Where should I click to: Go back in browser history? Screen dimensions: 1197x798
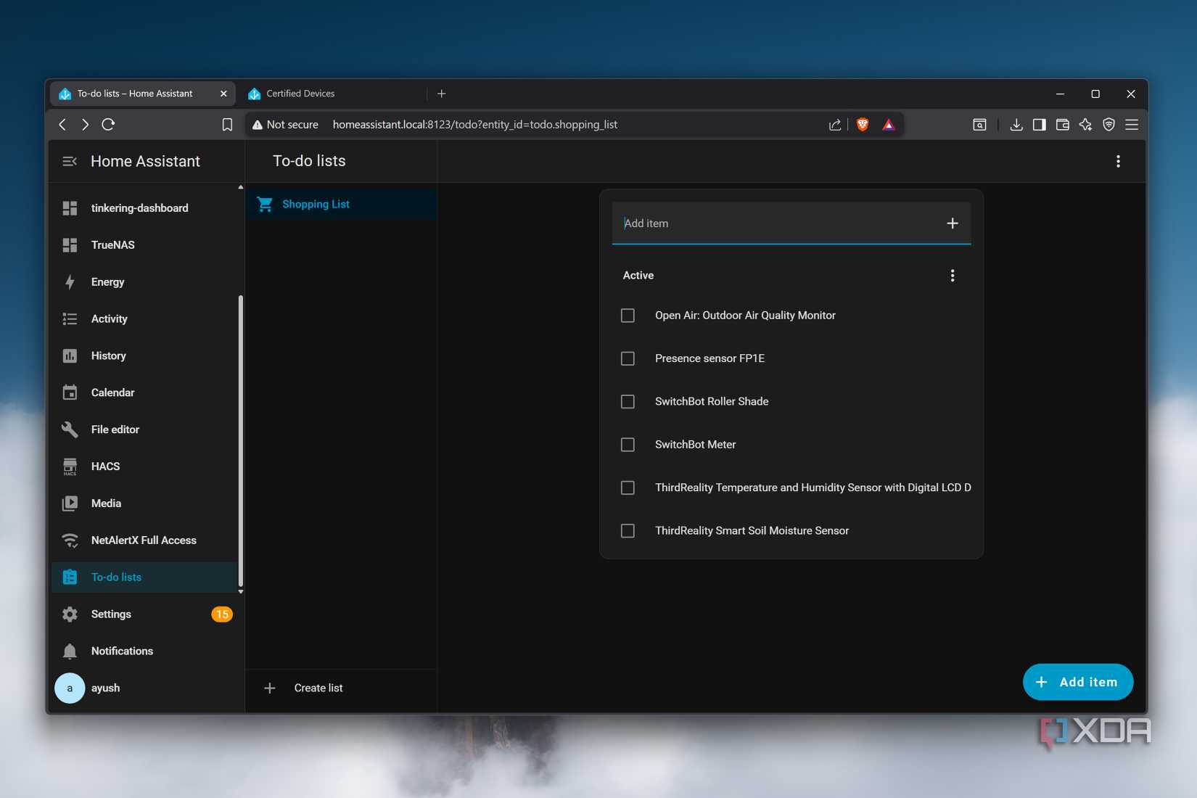pyautogui.click(x=63, y=125)
